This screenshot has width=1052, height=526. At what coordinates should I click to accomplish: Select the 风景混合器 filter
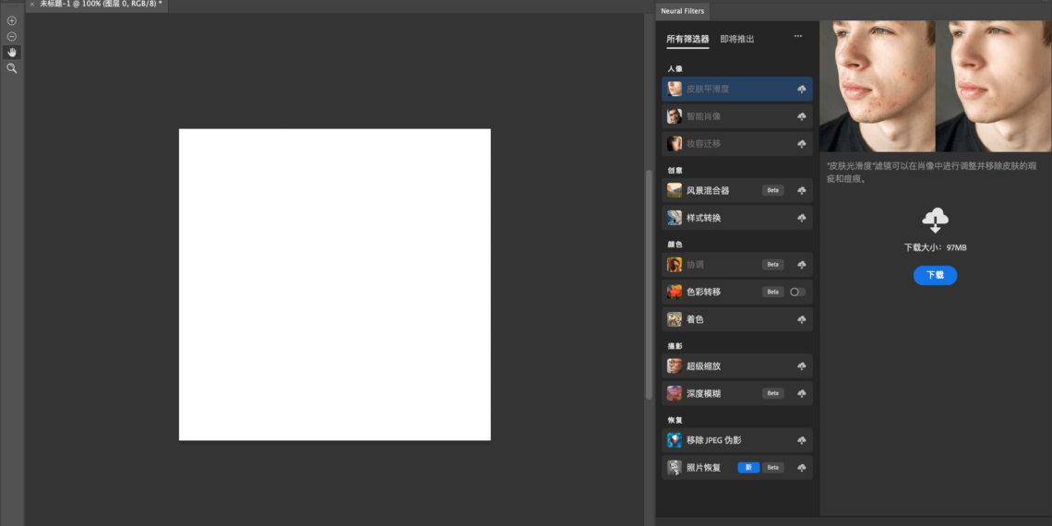(736, 190)
